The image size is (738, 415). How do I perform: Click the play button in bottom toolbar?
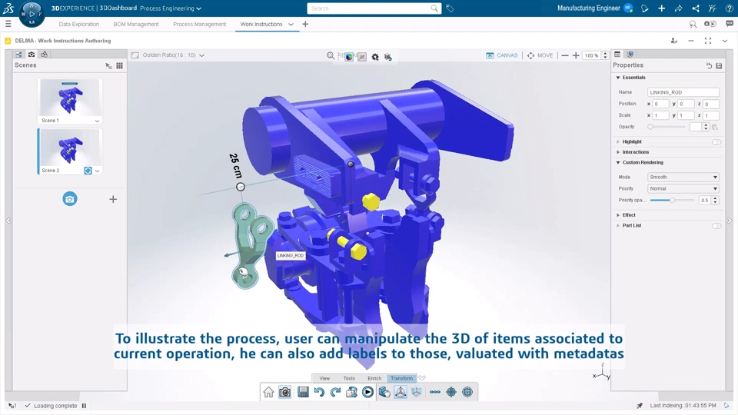[x=367, y=392]
